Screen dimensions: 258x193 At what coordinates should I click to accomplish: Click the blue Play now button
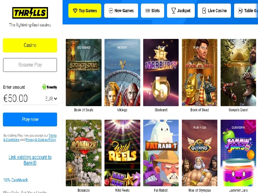pyautogui.click(x=30, y=119)
